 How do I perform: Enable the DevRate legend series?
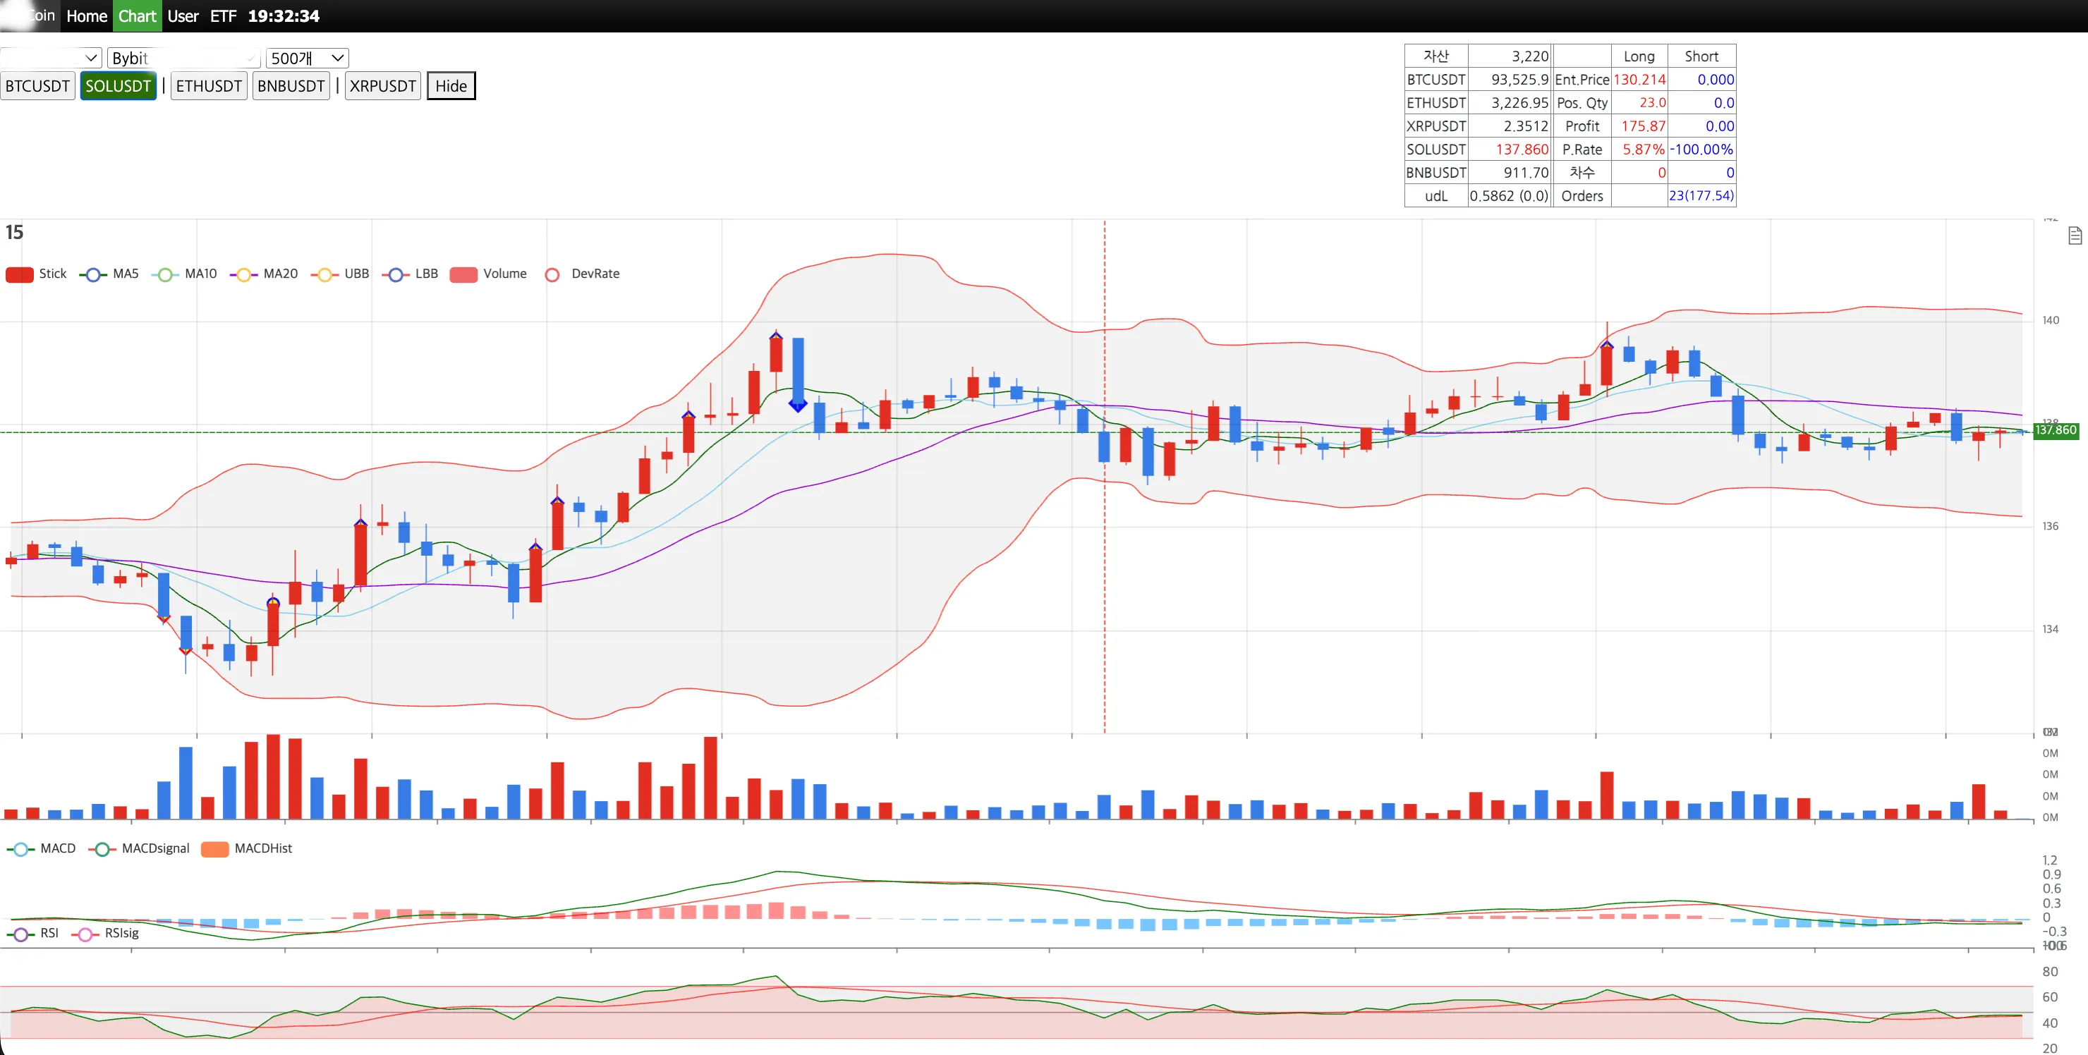coord(583,274)
